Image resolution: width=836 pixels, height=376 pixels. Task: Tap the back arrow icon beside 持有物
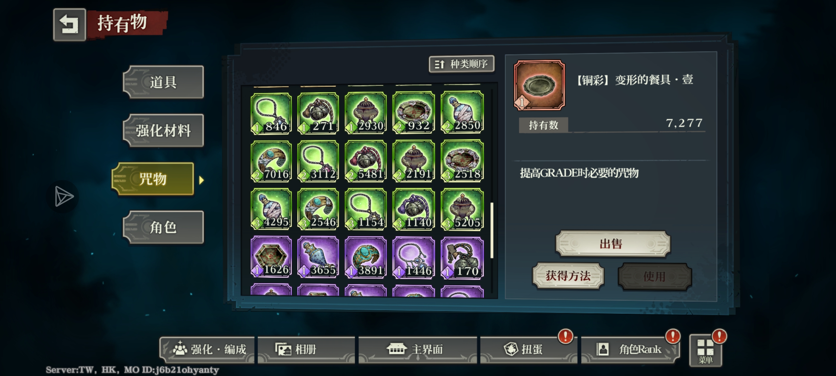click(70, 25)
